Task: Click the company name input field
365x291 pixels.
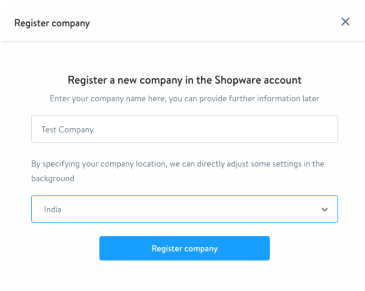Action: [184, 129]
